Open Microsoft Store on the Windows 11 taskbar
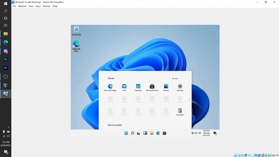This screenshot has width=279, height=157. click(164, 133)
